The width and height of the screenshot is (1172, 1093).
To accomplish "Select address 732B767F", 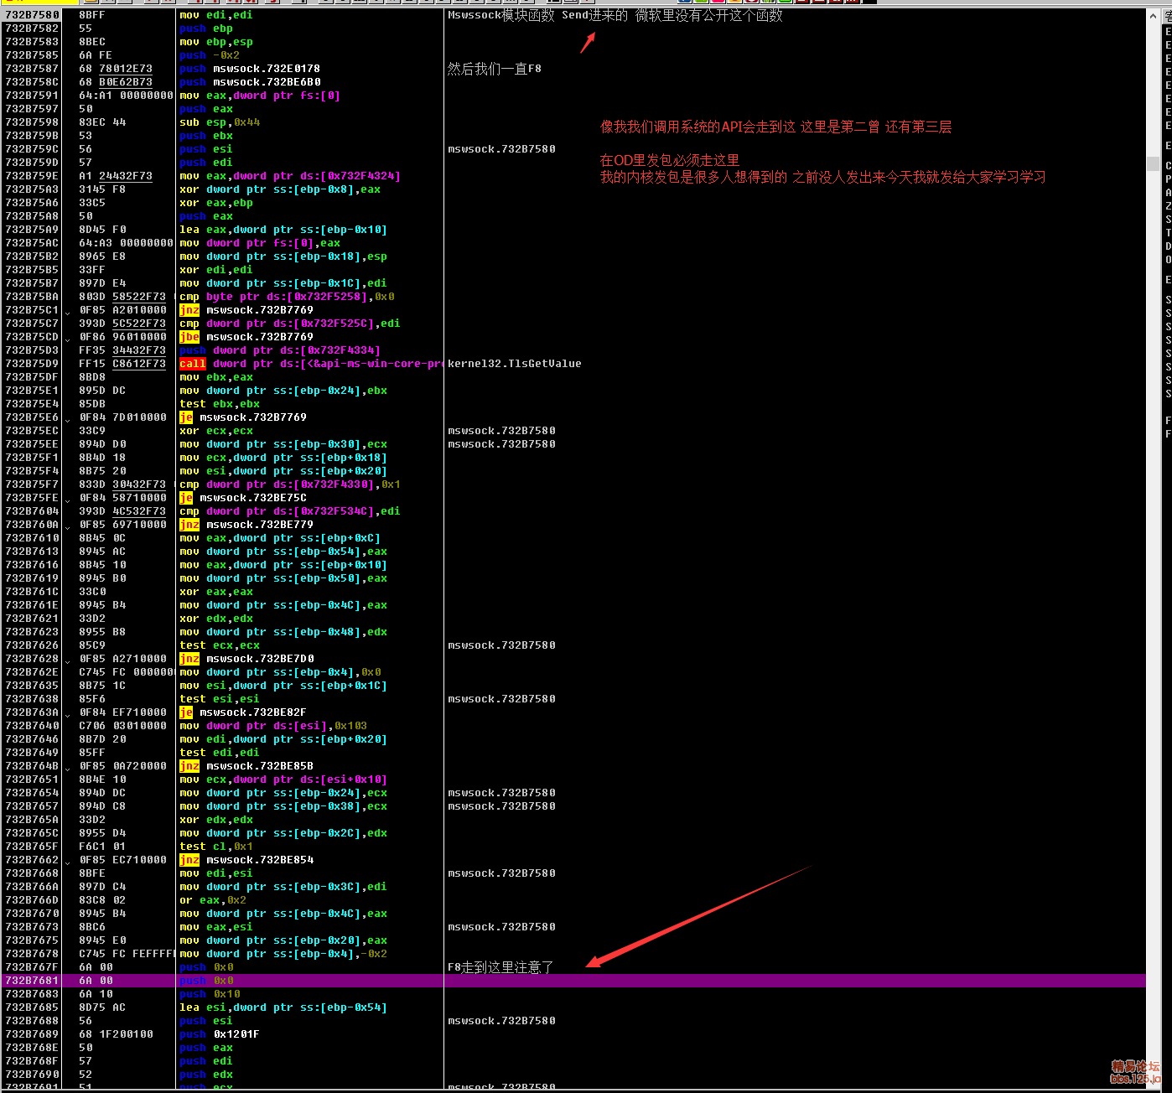I will [32, 967].
